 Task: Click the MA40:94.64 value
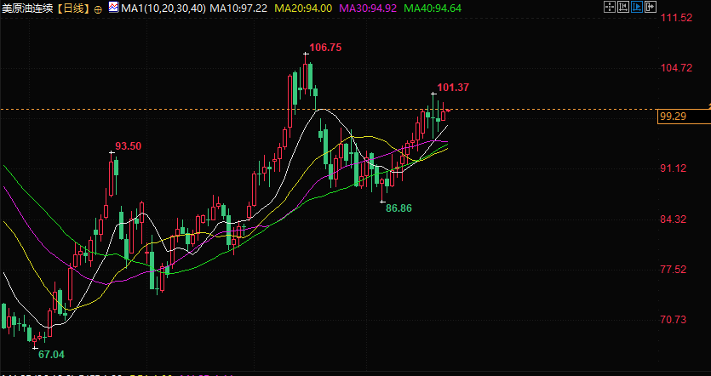pyautogui.click(x=433, y=9)
